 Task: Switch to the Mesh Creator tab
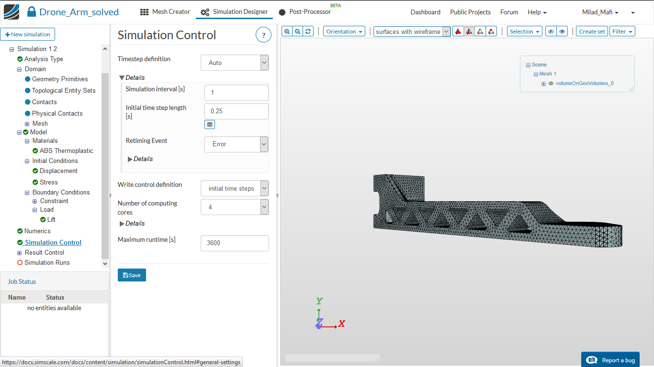pyautogui.click(x=165, y=12)
